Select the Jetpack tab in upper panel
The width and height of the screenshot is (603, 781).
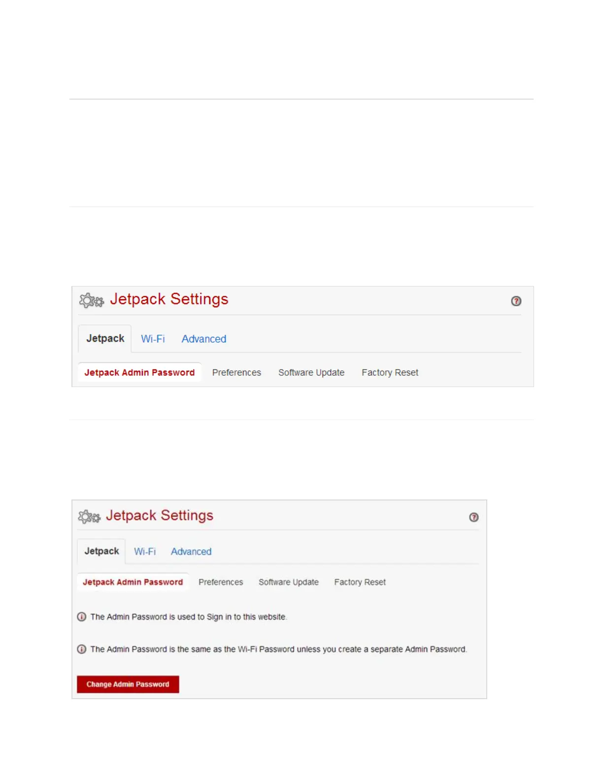pos(105,339)
